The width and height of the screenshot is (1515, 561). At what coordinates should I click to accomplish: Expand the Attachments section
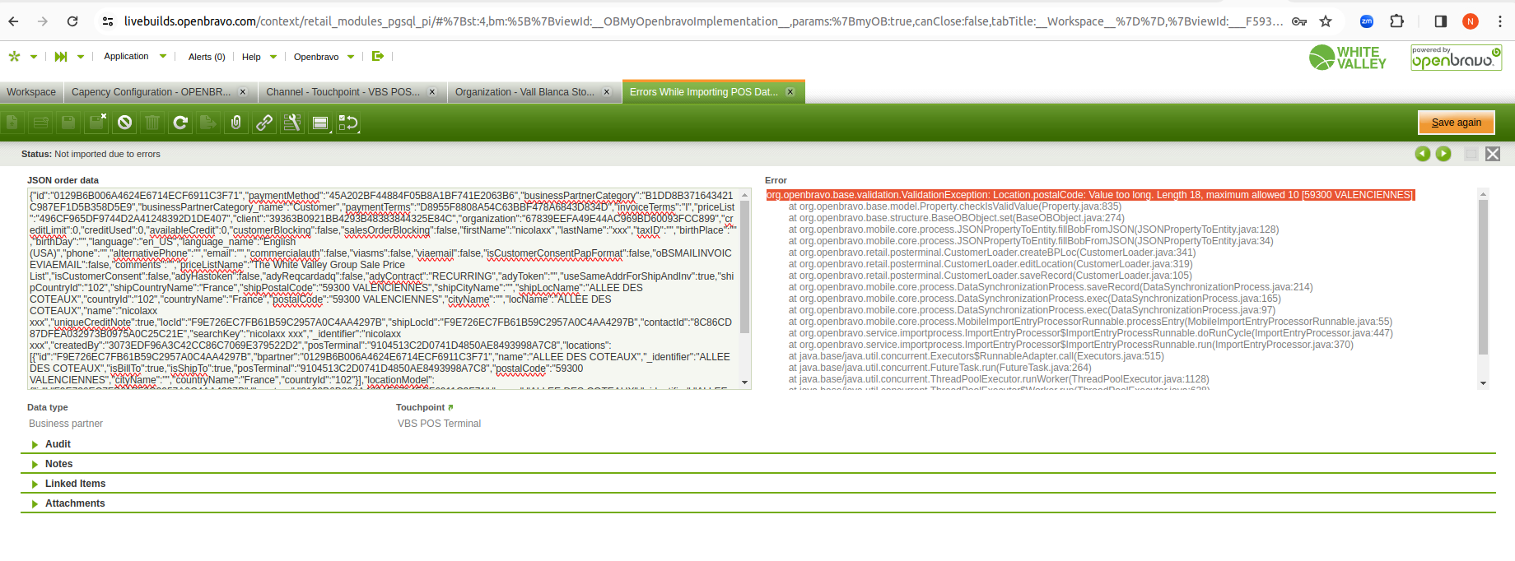click(x=75, y=503)
